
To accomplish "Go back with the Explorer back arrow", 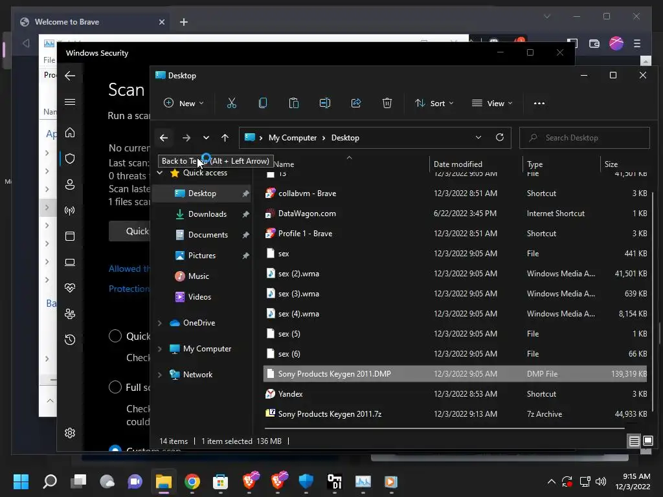I will pyautogui.click(x=164, y=138).
